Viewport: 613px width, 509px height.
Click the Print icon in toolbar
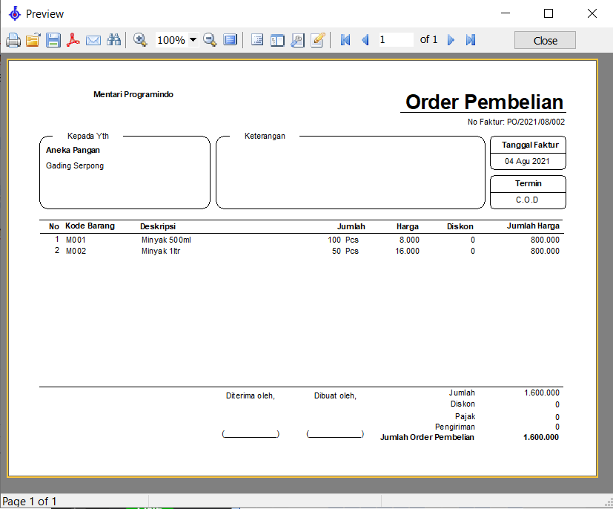13,40
